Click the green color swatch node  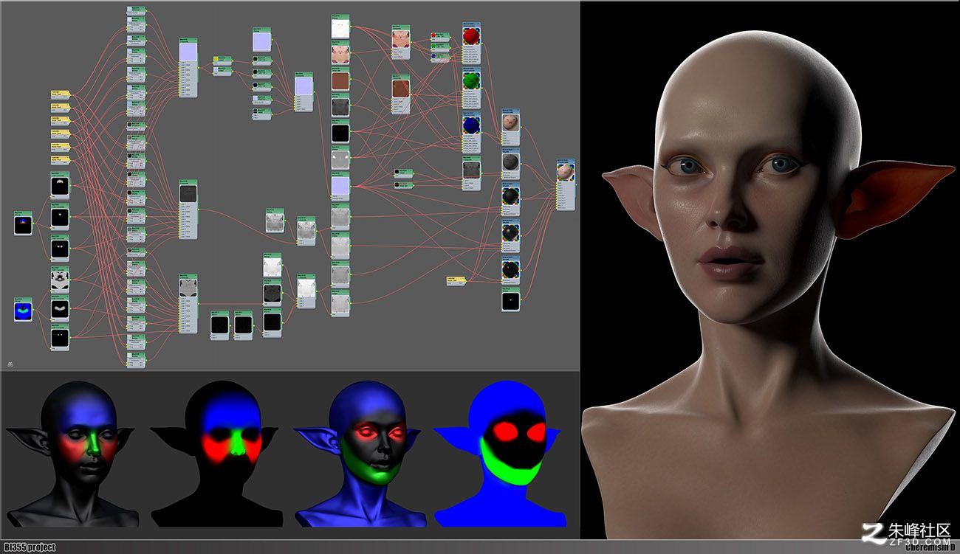[439, 46]
